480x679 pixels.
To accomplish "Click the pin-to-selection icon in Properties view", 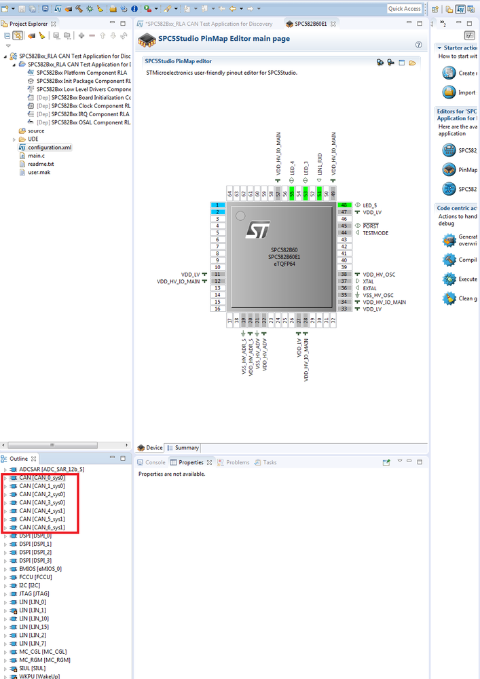I will click(x=386, y=462).
